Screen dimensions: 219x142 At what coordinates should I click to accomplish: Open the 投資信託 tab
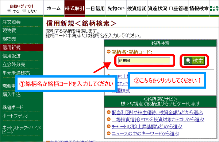point(137,8)
